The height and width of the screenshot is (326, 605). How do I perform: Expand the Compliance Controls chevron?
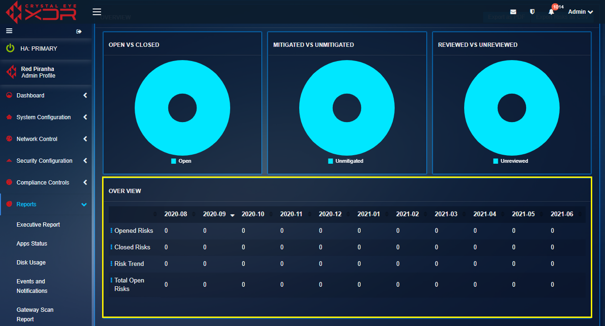pyautogui.click(x=85, y=183)
